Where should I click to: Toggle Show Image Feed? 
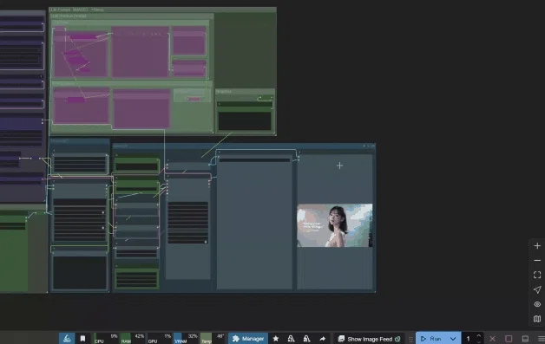[x=370, y=339]
